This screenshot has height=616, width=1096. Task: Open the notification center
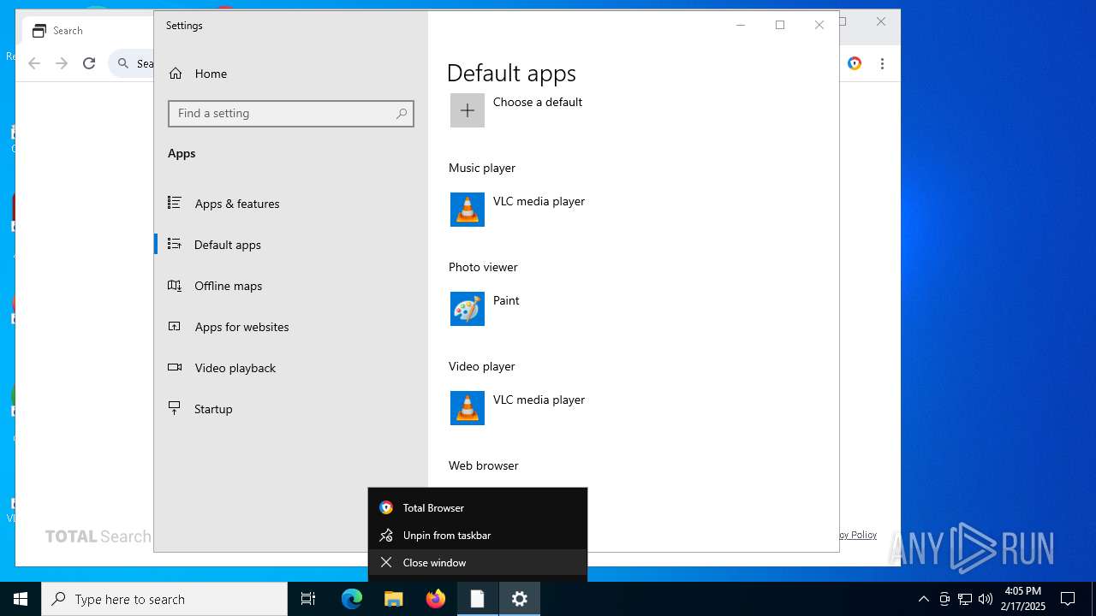tap(1068, 599)
